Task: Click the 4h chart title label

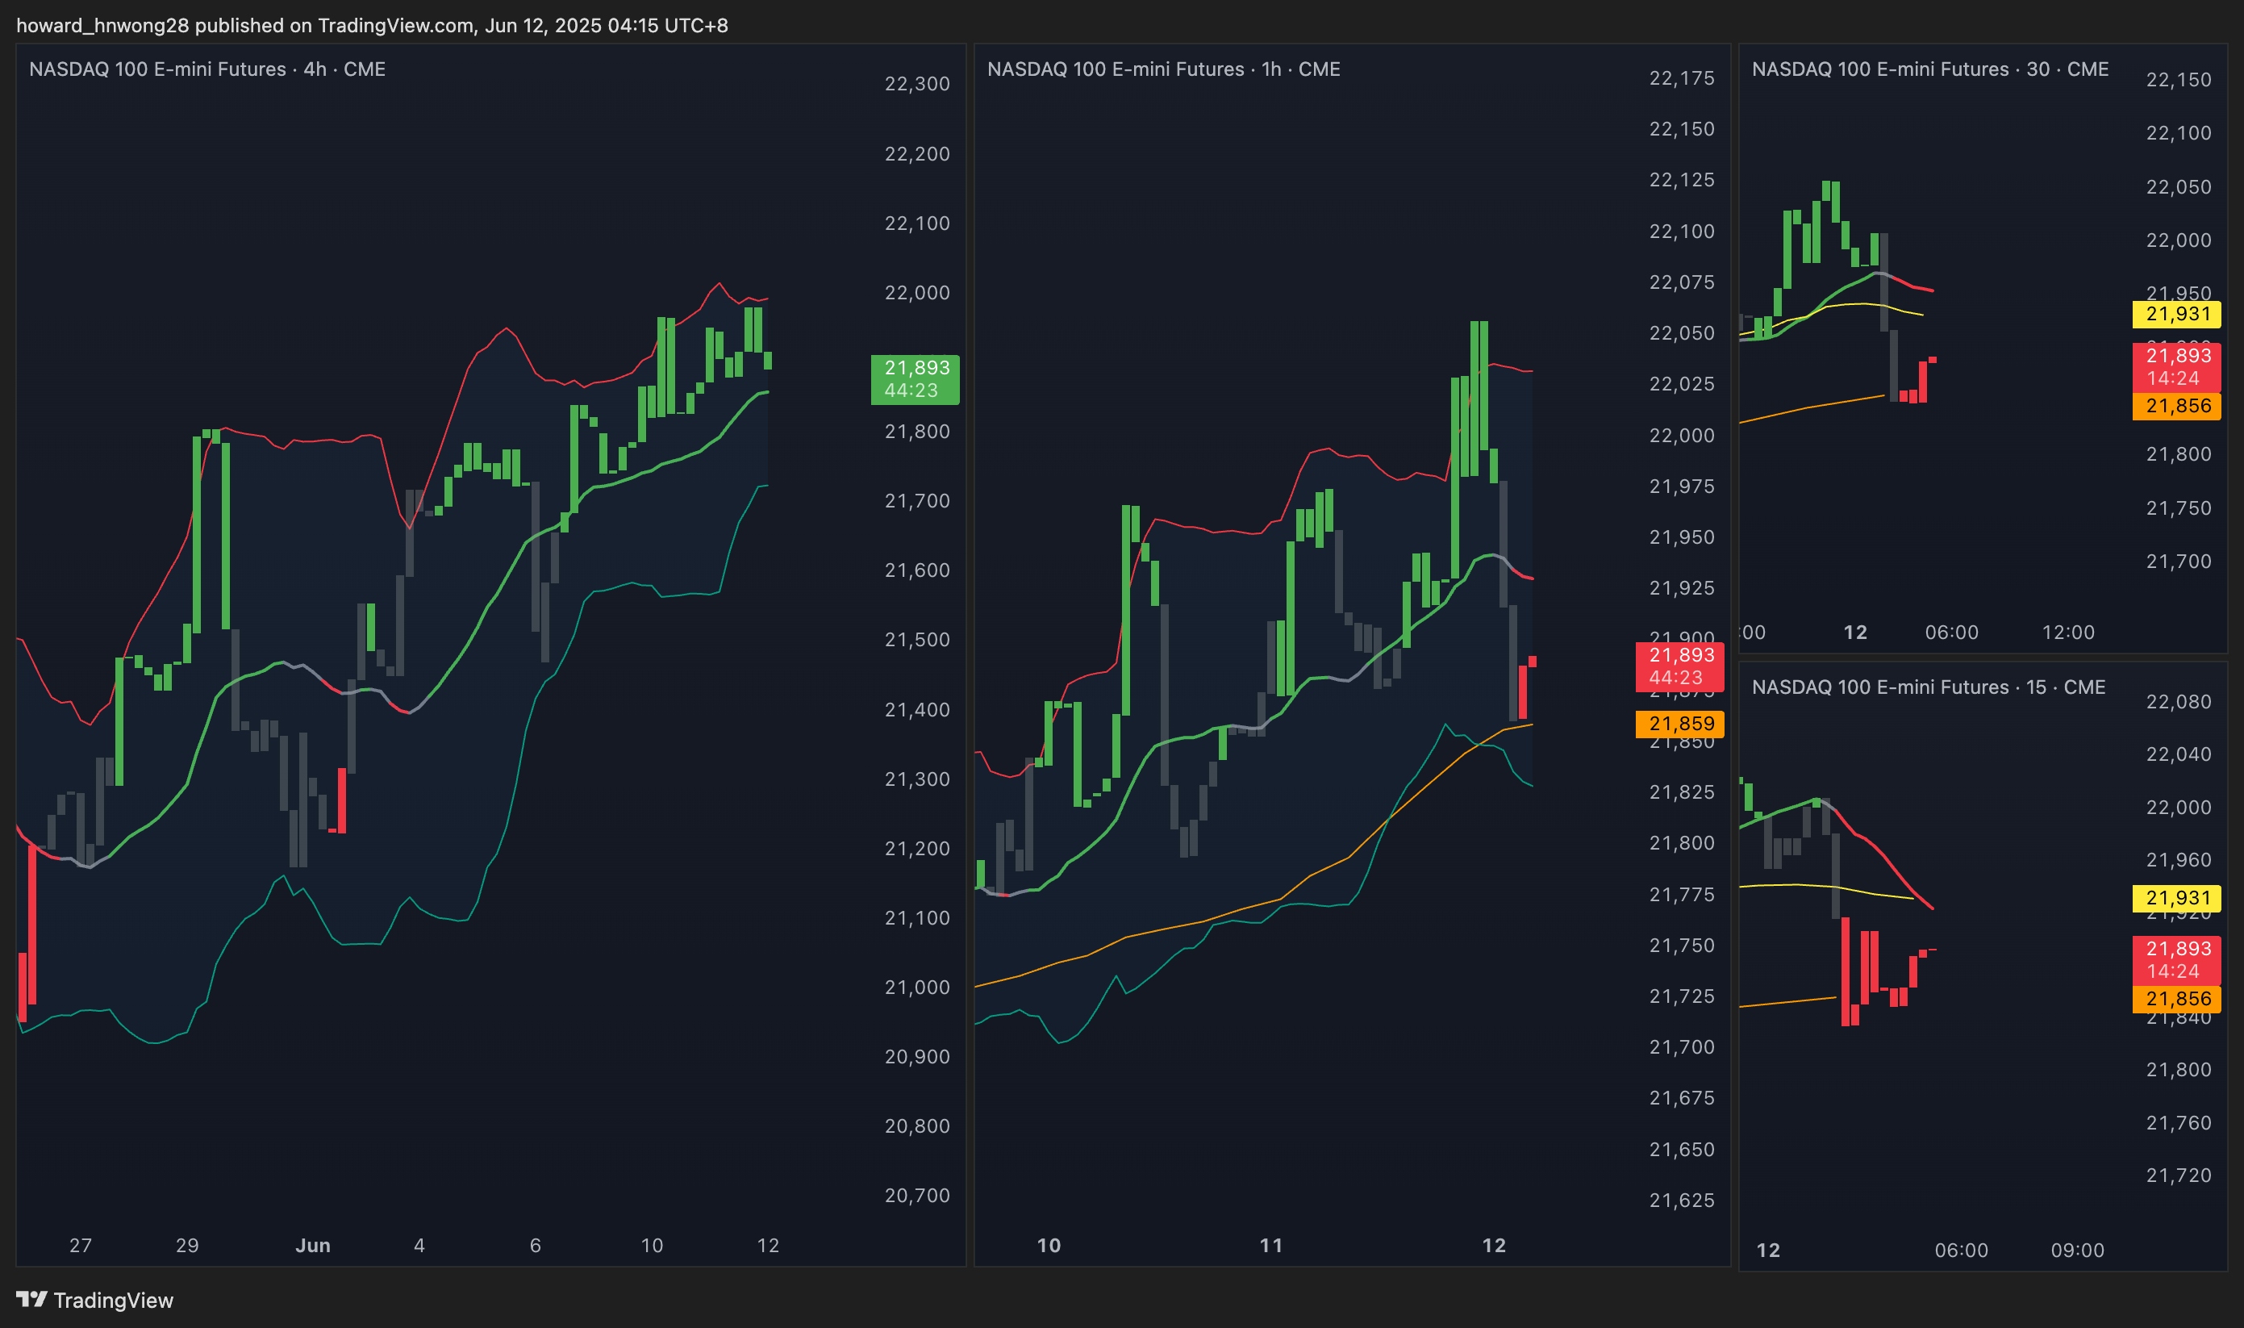Action: (206, 69)
